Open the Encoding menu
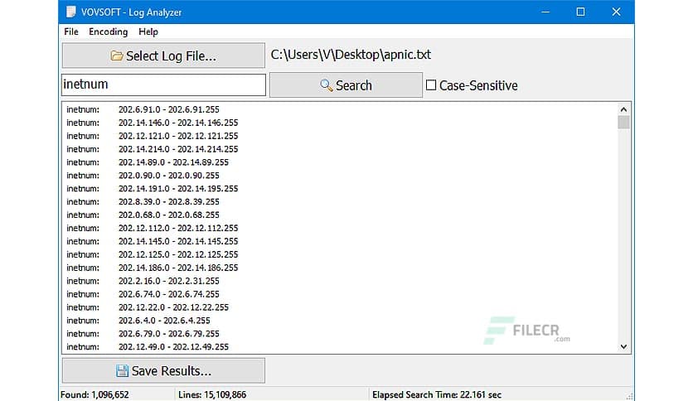Image resolution: width=693 pixels, height=401 pixels. point(109,31)
